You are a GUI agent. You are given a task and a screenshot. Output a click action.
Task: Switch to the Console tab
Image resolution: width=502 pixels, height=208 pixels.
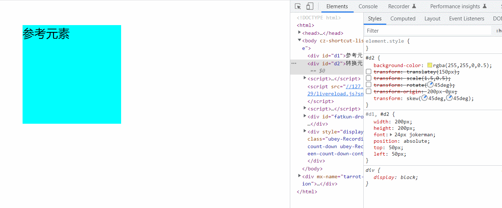(368, 6)
